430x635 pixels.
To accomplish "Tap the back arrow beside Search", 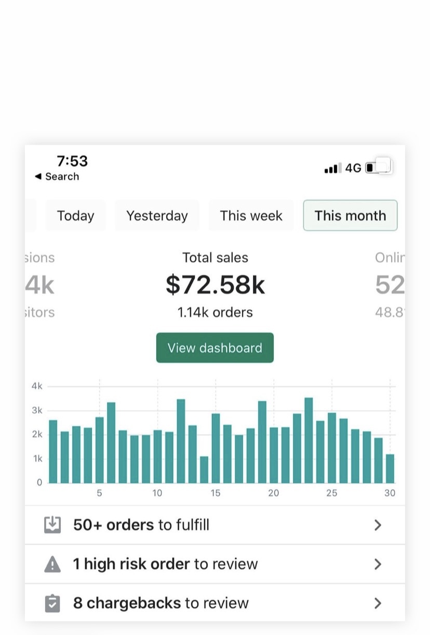I will click(x=38, y=176).
